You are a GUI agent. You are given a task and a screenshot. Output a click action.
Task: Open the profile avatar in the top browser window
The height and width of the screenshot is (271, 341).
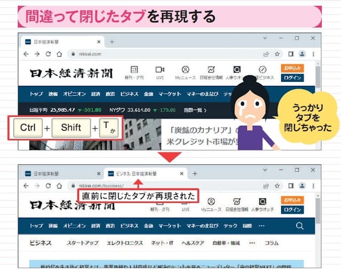tap(302, 54)
